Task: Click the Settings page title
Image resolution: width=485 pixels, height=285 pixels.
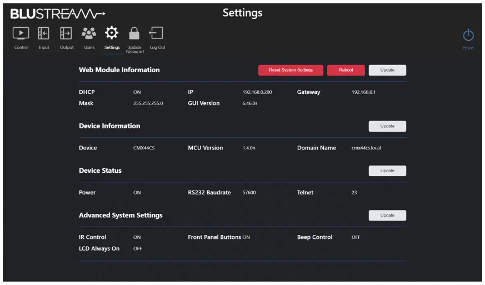Action: pos(242,13)
